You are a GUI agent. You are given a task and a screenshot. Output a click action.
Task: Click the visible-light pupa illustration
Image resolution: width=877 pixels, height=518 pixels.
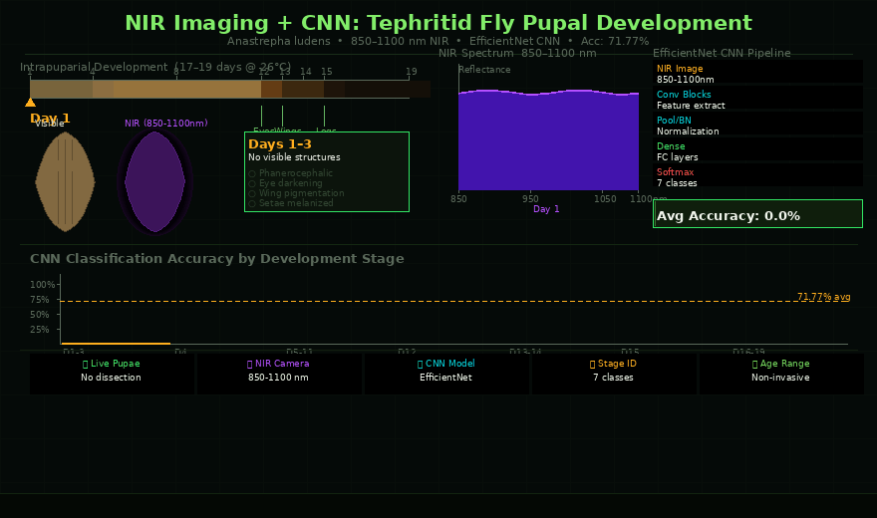(65, 181)
